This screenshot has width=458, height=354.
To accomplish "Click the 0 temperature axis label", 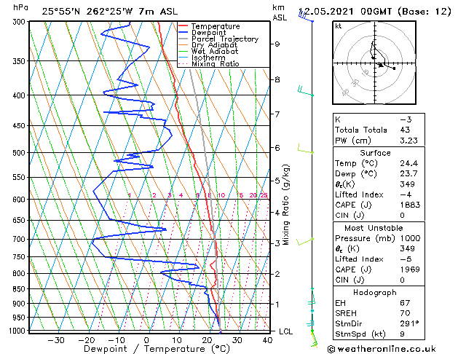I will coord(146,340).
